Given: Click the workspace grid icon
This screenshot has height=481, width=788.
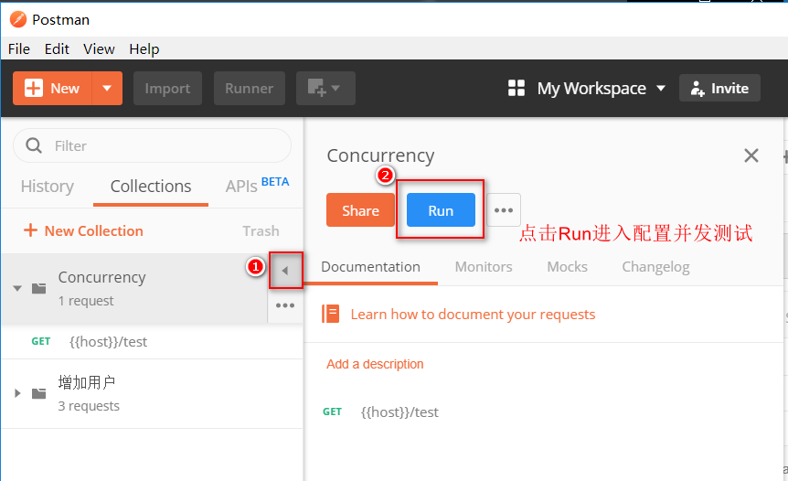Looking at the screenshot, I should coord(516,89).
